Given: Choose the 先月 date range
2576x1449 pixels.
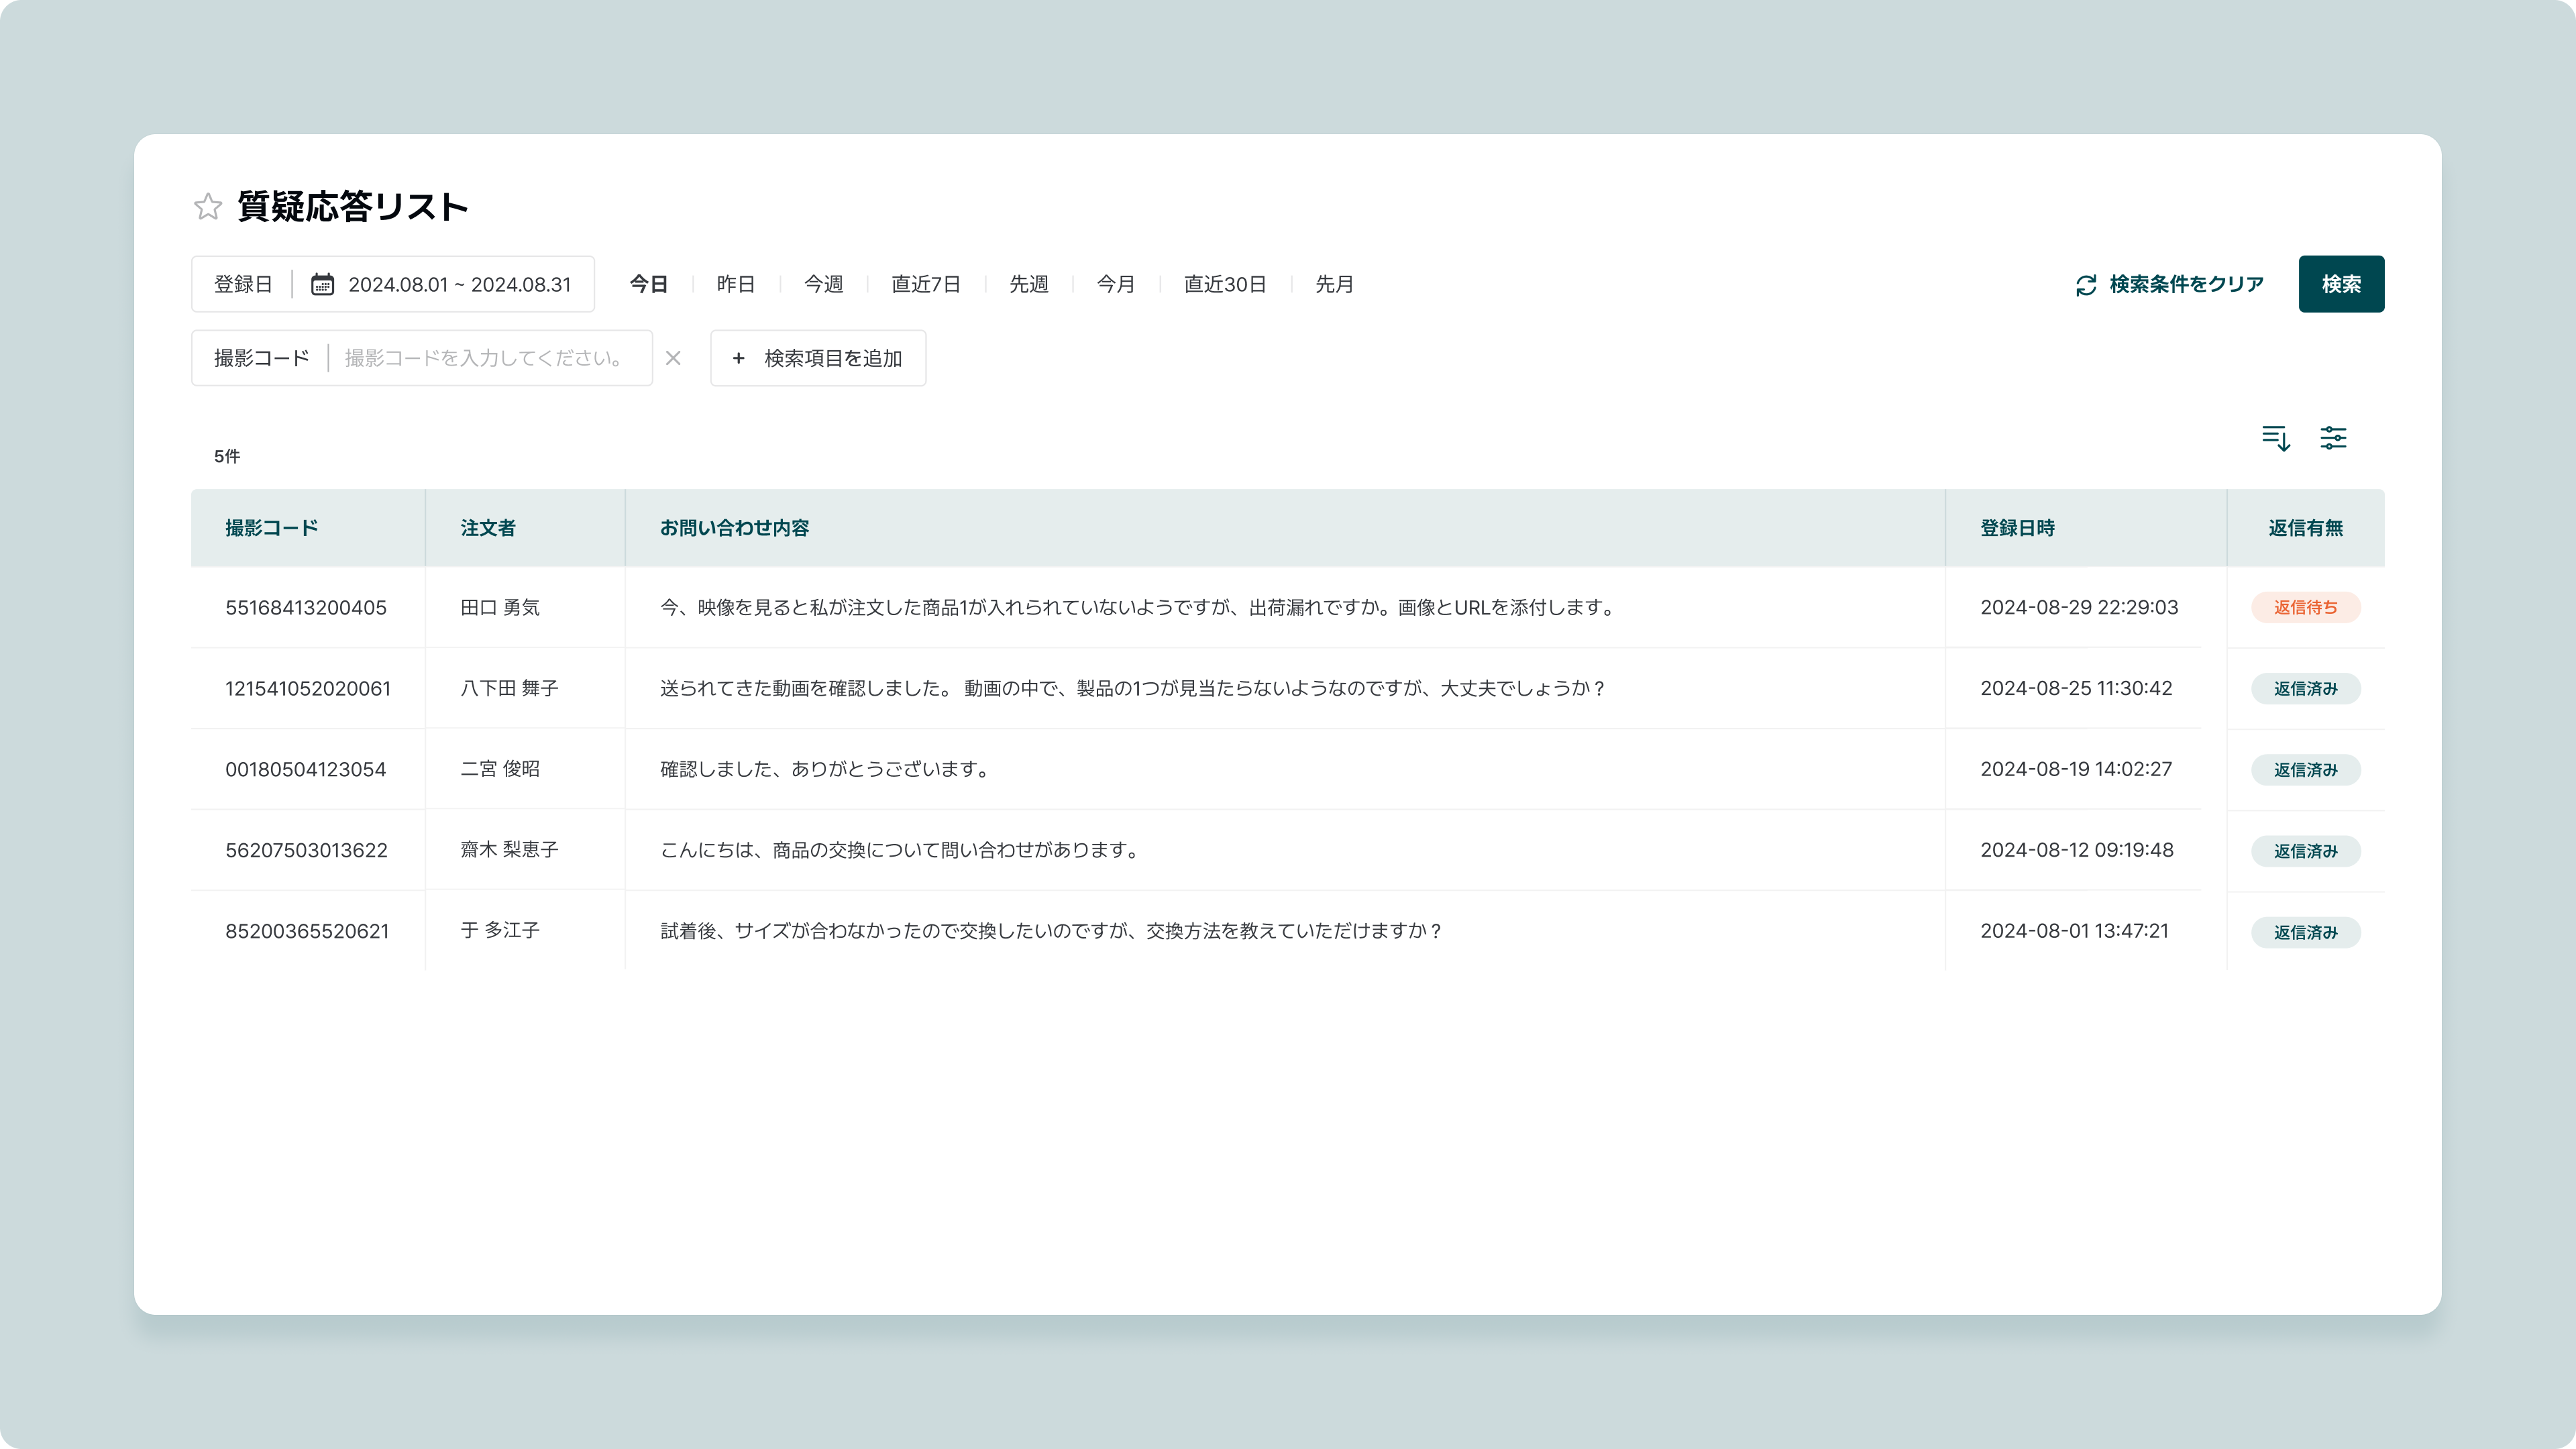Looking at the screenshot, I should pyautogui.click(x=1334, y=284).
